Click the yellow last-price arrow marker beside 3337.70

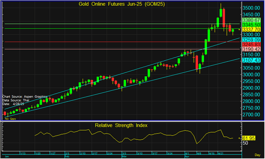coord(239,29)
